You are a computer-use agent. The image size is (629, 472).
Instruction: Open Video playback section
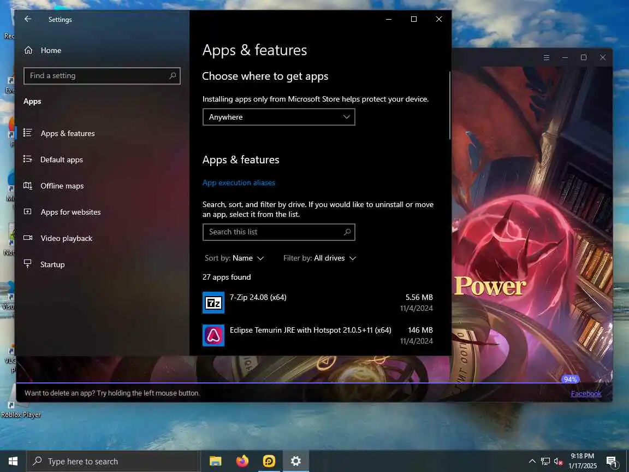(66, 238)
